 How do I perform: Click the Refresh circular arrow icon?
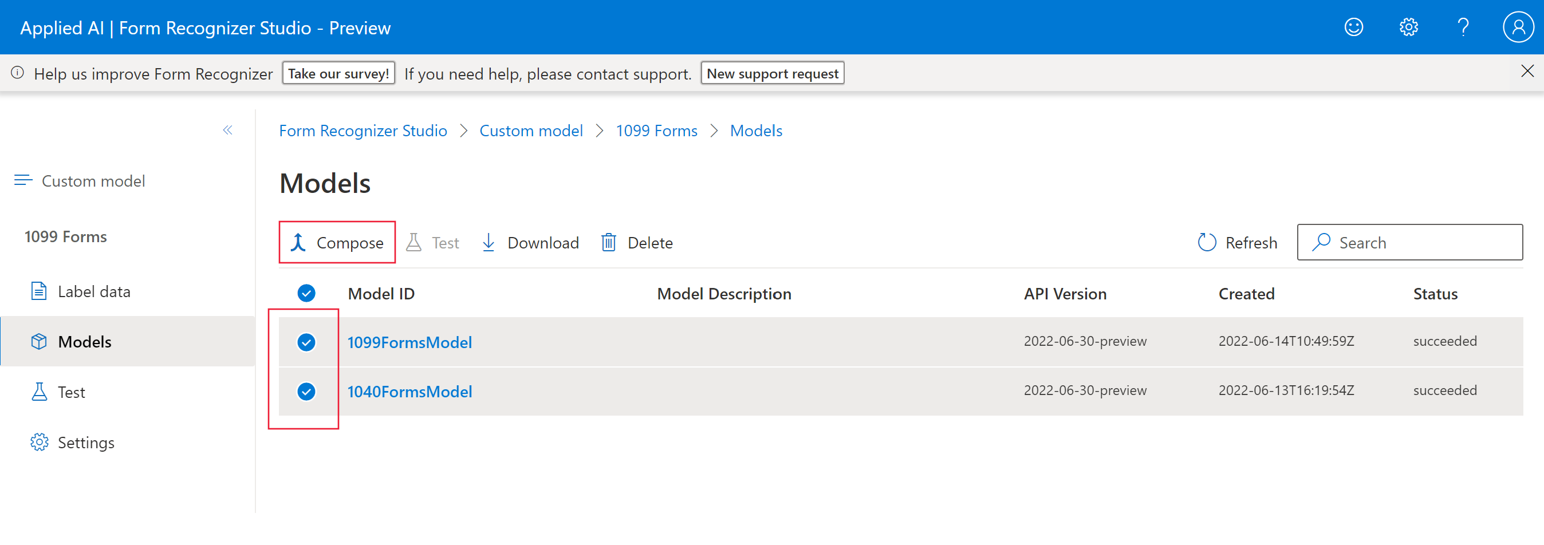tap(1207, 242)
